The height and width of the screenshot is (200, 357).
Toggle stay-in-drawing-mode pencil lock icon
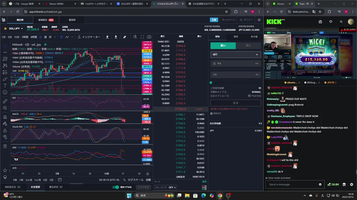click(5, 124)
